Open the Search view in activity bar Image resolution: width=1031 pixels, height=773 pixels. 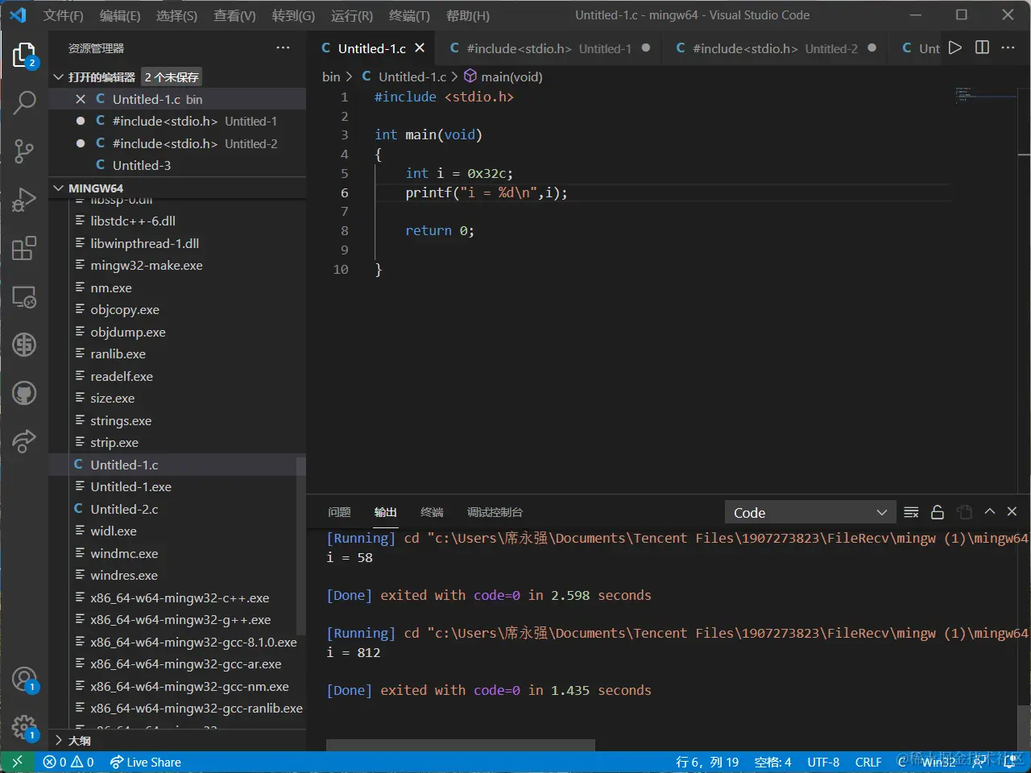coord(24,102)
